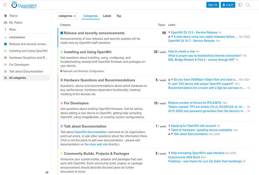Open OpenWrt 24.10.7 - Service Release topic
The image size is (259, 175).
(191, 41)
